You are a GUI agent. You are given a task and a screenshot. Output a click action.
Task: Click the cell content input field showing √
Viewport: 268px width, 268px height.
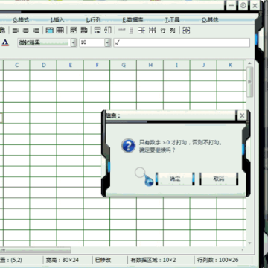182,42
